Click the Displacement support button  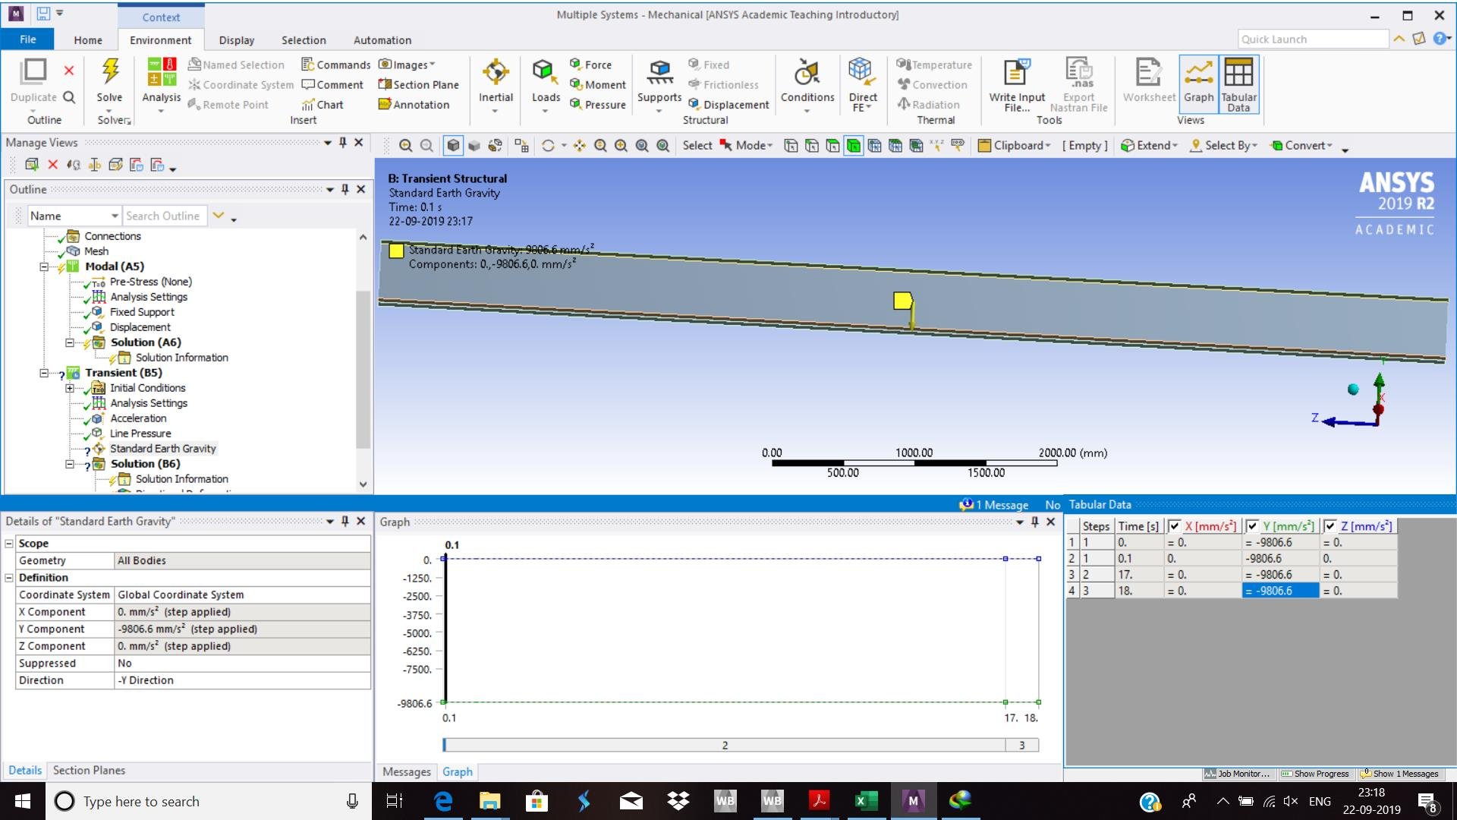point(728,105)
